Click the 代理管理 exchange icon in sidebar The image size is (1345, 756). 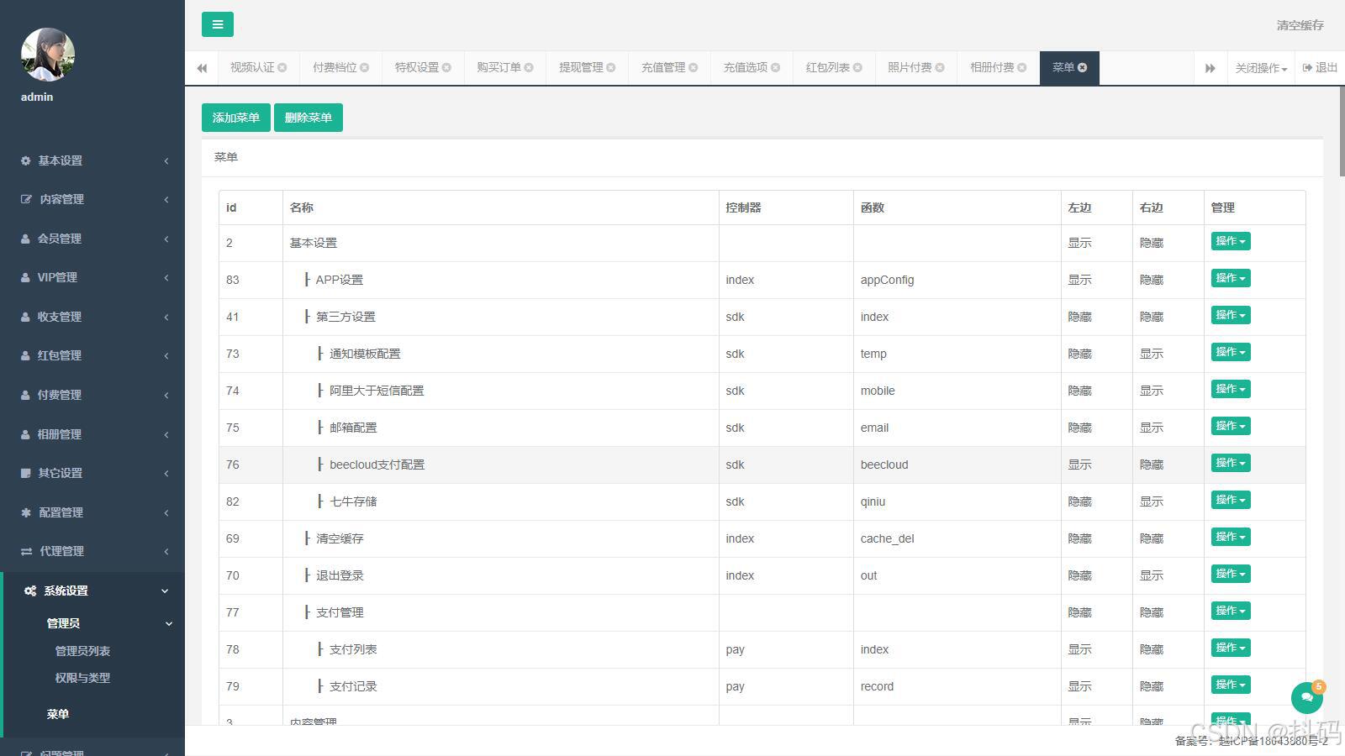click(x=26, y=551)
